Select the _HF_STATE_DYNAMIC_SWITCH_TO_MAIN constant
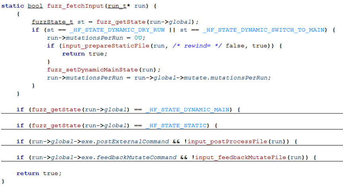This screenshot has width=343, height=188. tap(264, 30)
